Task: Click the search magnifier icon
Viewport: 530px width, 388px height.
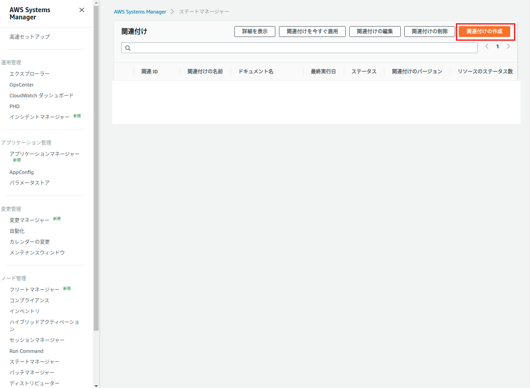Action: pos(128,47)
